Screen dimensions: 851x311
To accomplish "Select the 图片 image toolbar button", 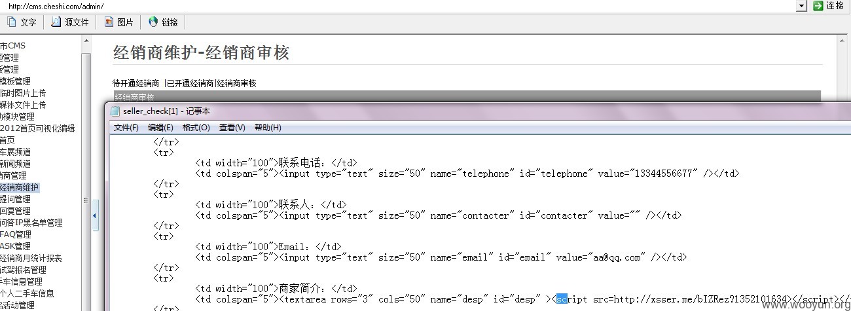I will (x=118, y=22).
